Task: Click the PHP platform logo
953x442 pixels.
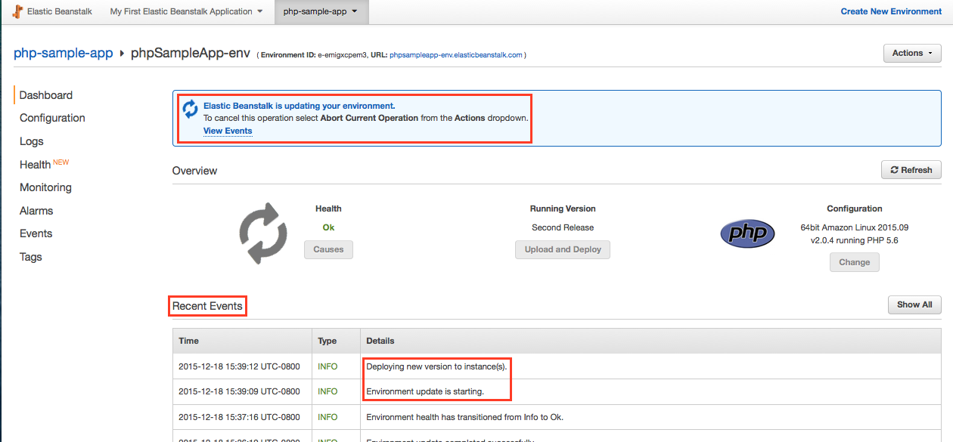Action: point(747,233)
